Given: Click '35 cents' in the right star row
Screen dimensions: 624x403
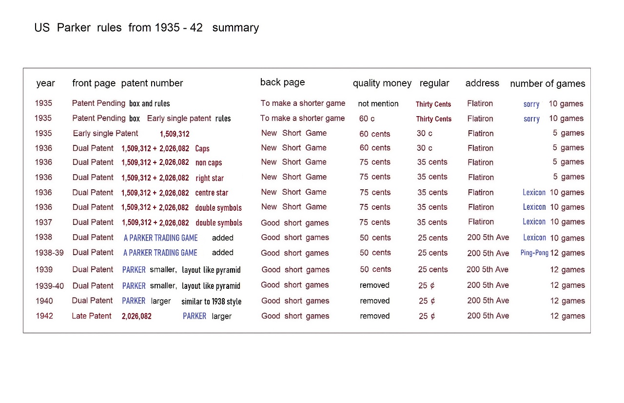Looking at the screenshot, I should (432, 177).
